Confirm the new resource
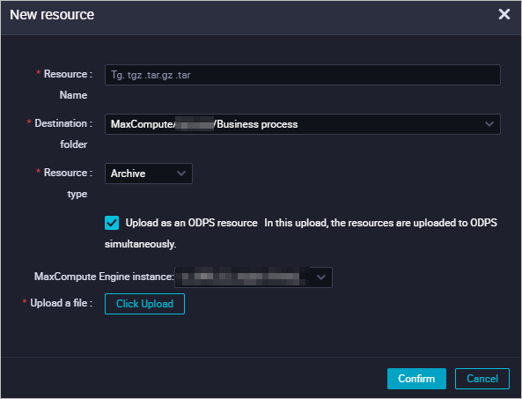 416,379
